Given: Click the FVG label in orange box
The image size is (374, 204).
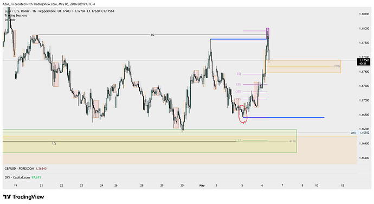Looking at the screenshot, I should tap(337, 66).
